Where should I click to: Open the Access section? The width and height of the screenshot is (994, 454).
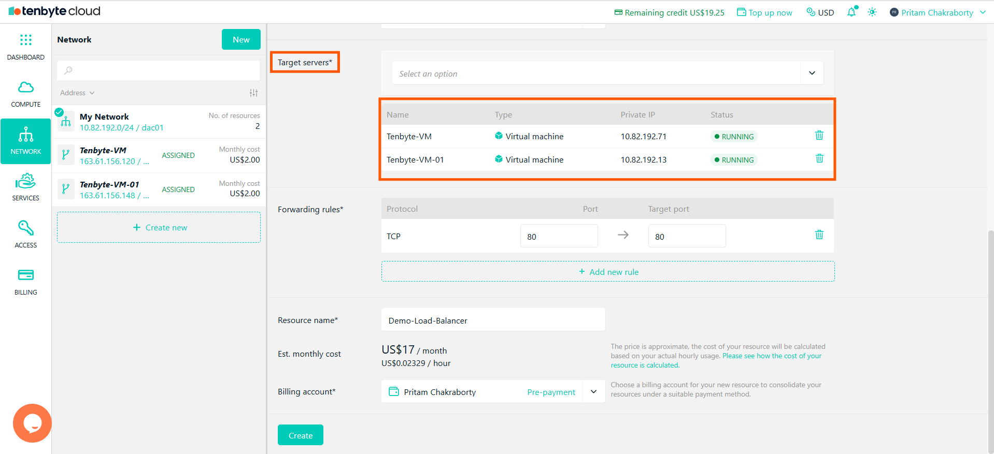25,235
